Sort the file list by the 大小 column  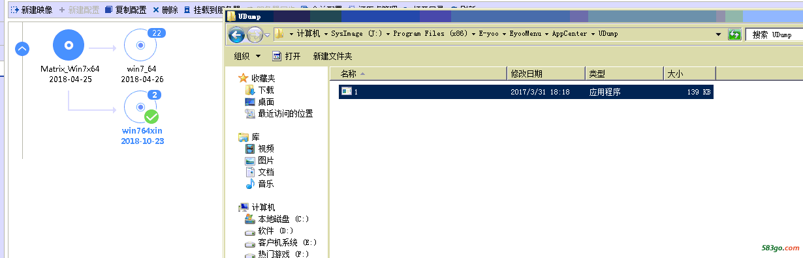tap(689, 74)
